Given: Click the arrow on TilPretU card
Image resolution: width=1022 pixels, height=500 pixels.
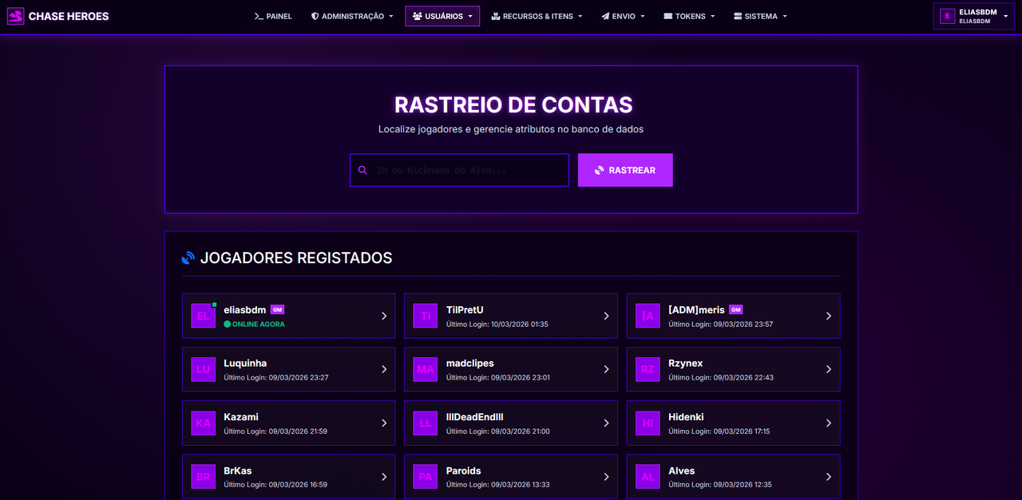Looking at the screenshot, I should point(606,316).
